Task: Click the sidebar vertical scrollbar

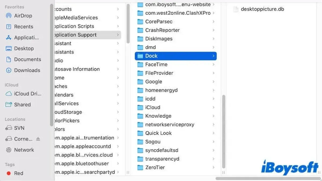Action: (52, 65)
